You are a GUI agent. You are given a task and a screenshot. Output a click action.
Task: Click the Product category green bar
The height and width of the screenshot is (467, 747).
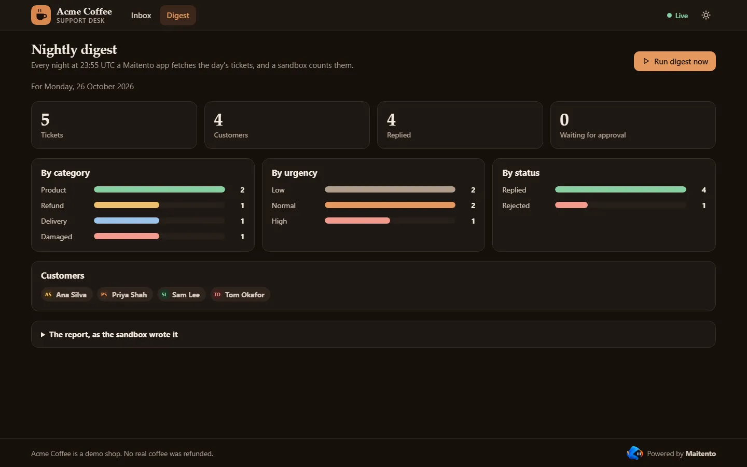(159, 189)
